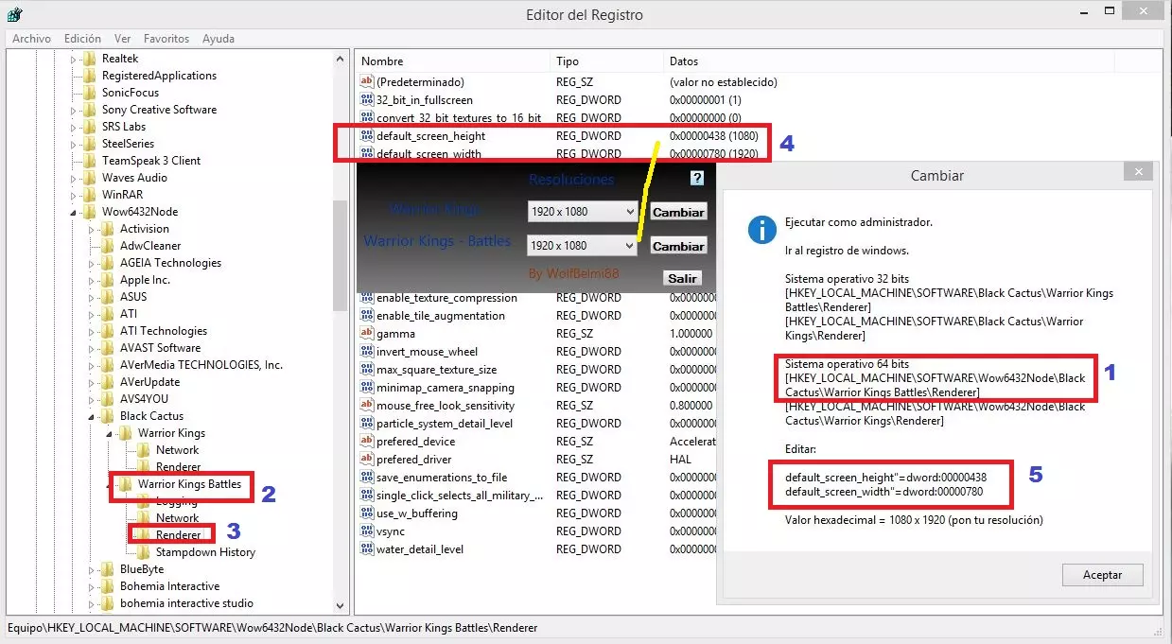Image resolution: width=1172 pixels, height=644 pixels.
Task: Expand the ATI Technologies key
Action: pos(92,331)
